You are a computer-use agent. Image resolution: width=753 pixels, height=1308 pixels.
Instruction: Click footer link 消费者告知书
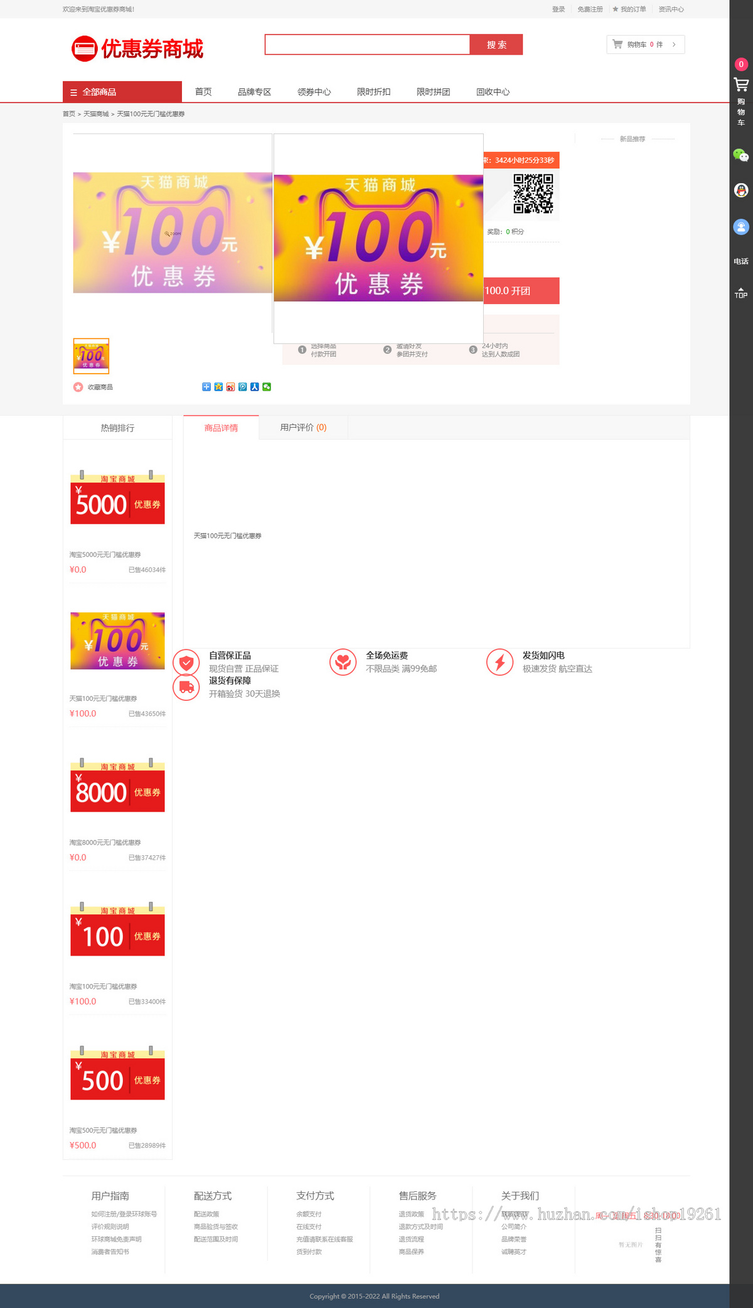coord(110,1251)
